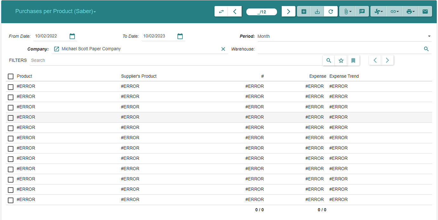This screenshot has height=220, width=438.
Task: Click the bookmark icon next to the star
Action: coord(354,60)
